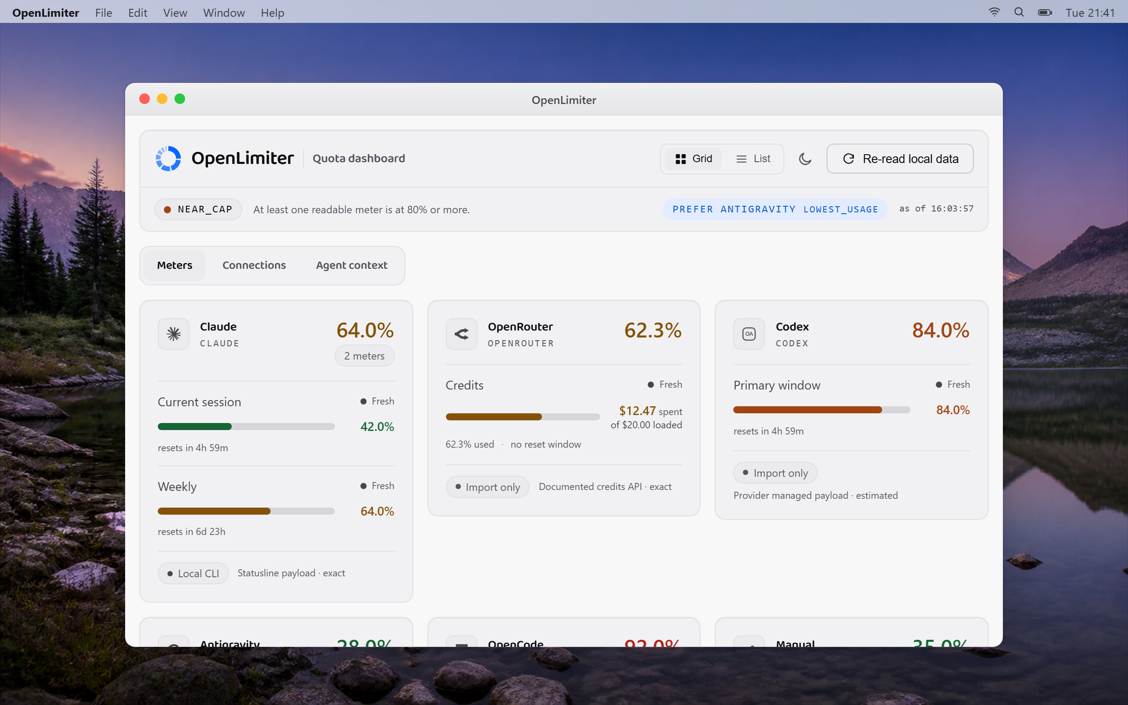Screen dimensions: 1128x705
Task: Click 'Documented credits API · exact' text
Action: [605, 487]
